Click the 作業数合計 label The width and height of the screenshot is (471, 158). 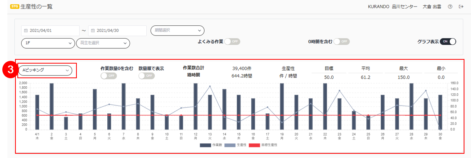(x=193, y=68)
